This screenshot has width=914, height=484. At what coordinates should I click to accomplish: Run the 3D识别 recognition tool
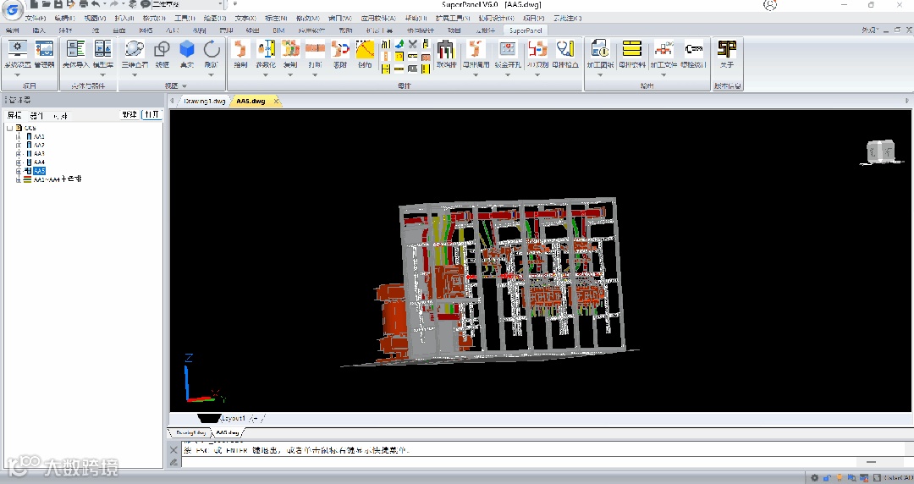tap(537, 53)
